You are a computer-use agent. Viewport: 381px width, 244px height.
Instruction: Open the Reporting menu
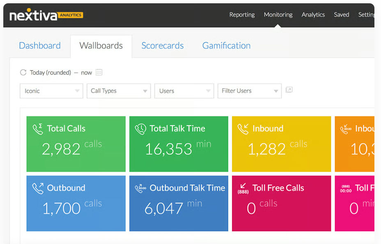pos(242,15)
